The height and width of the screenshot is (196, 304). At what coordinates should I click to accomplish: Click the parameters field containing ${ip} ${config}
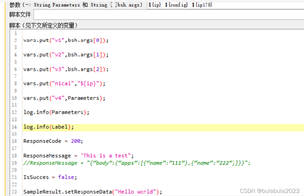tap(226, 5)
